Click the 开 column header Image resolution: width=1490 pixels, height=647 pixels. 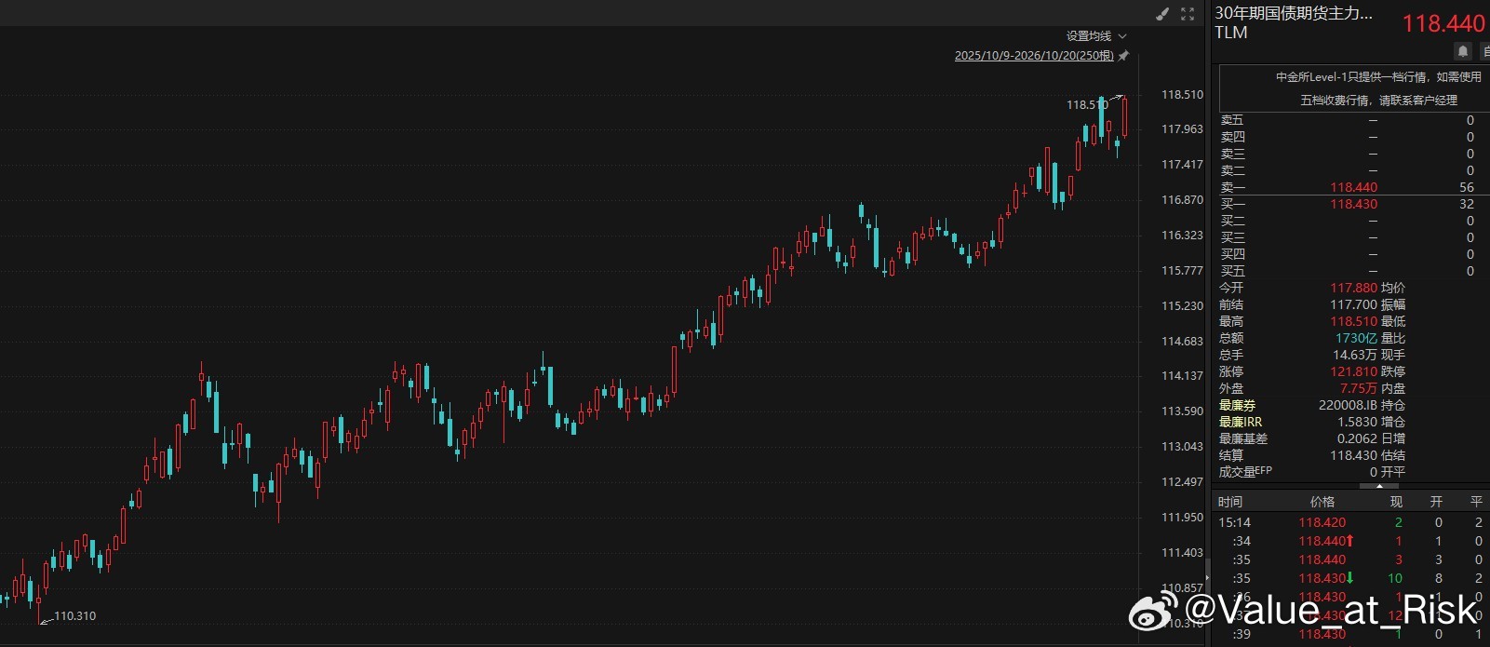coord(1436,502)
